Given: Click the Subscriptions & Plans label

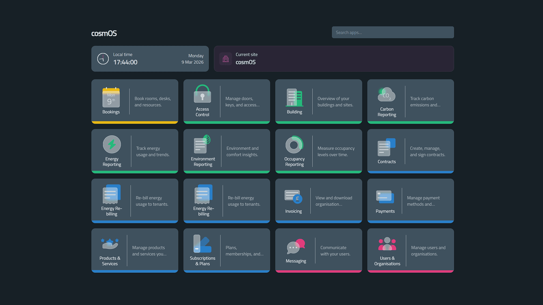Looking at the screenshot, I should tap(202, 261).
